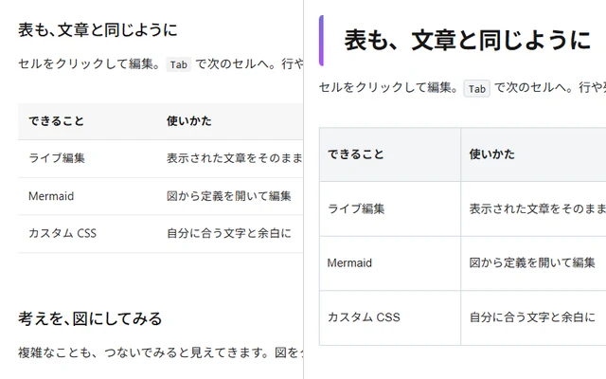This screenshot has height=379, width=606.
Task: Click right table header 使いかた
Action: click(x=492, y=154)
